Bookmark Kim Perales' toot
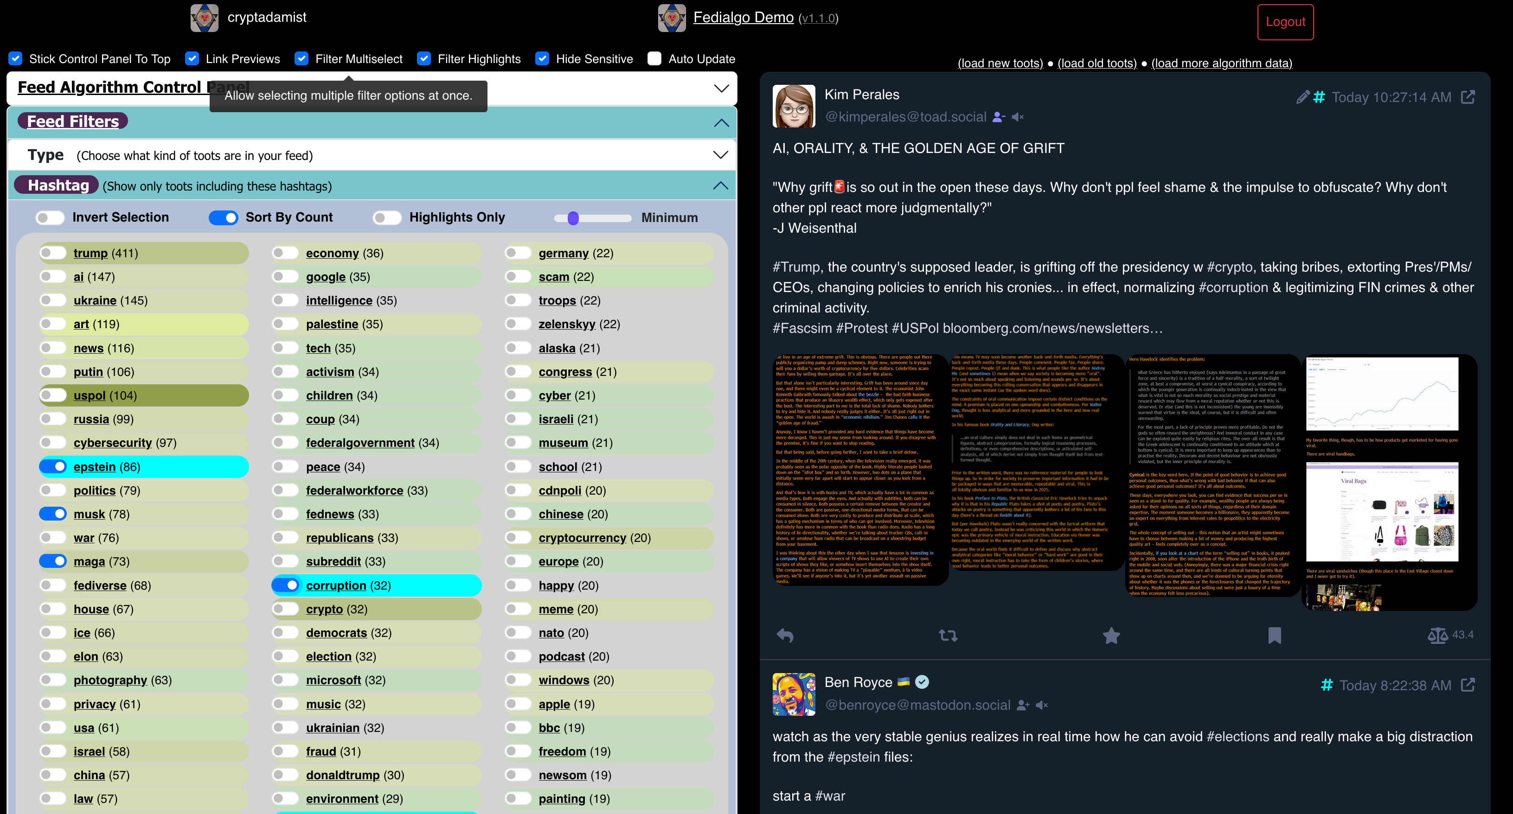The image size is (1513, 814). click(1274, 635)
